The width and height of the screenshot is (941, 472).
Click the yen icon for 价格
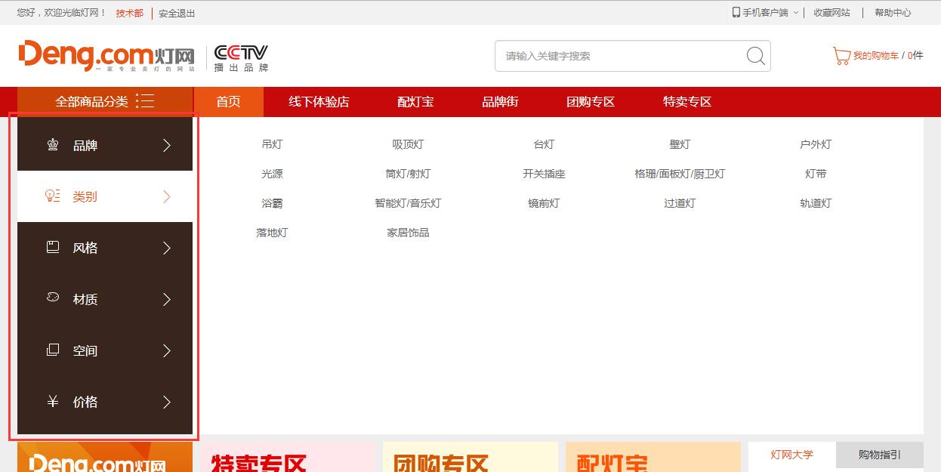click(x=53, y=401)
